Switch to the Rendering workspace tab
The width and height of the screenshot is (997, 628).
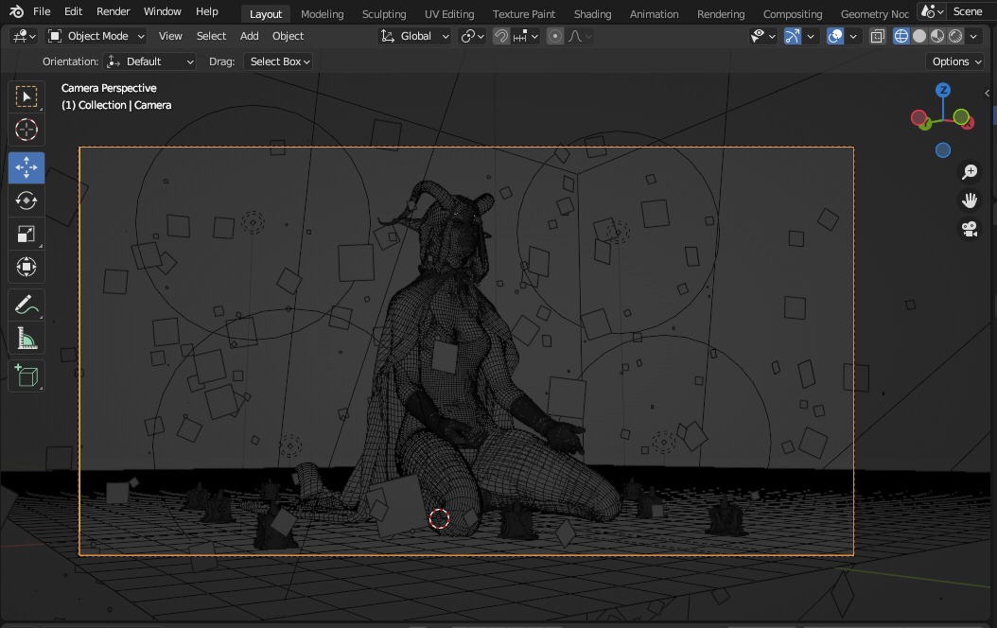click(721, 14)
